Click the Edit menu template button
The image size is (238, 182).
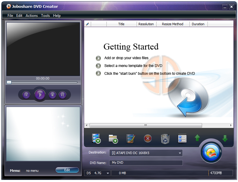point(67,170)
